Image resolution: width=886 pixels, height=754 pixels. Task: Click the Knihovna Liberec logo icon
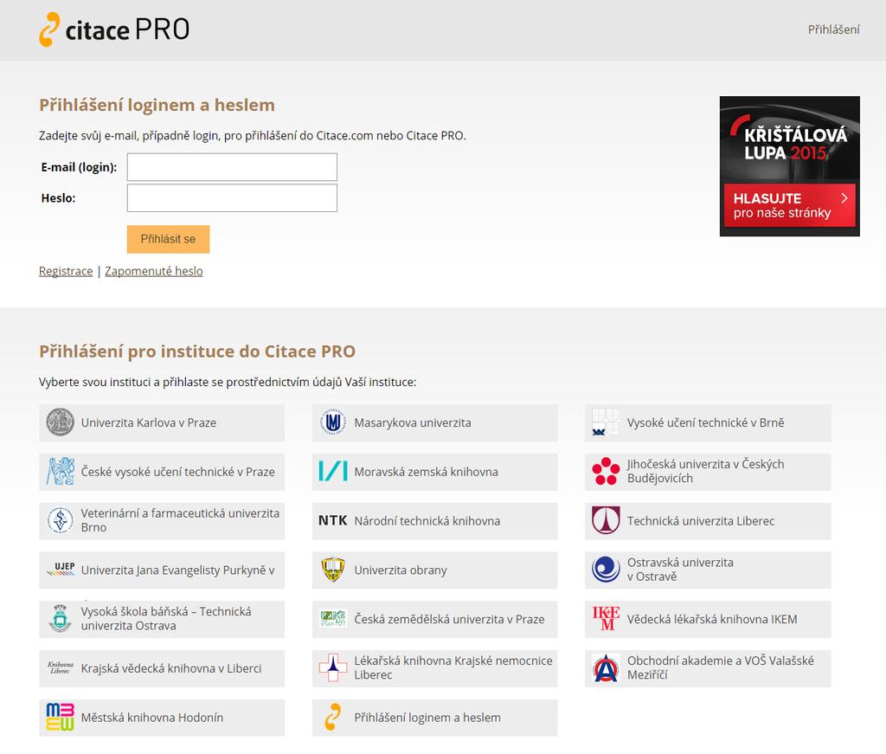point(60,668)
